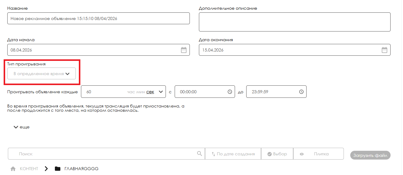The height and width of the screenshot is (175, 403).
Task: Toggle the Плитка tile view
Action: 318,154
